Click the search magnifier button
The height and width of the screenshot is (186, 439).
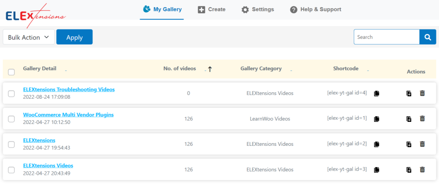[427, 37]
